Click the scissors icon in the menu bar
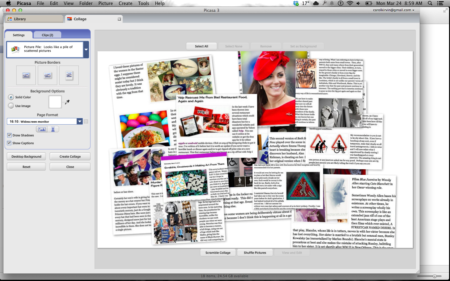Screen dimensions: 450x281 tap(325, 3)
